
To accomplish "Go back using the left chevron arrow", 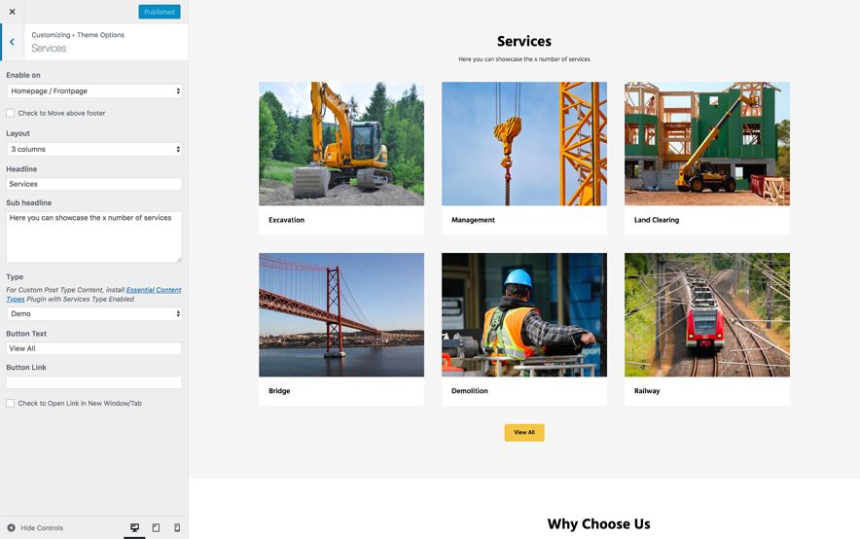I will [x=12, y=42].
